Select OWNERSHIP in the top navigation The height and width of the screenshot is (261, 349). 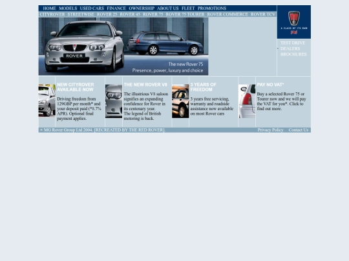pos(142,8)
